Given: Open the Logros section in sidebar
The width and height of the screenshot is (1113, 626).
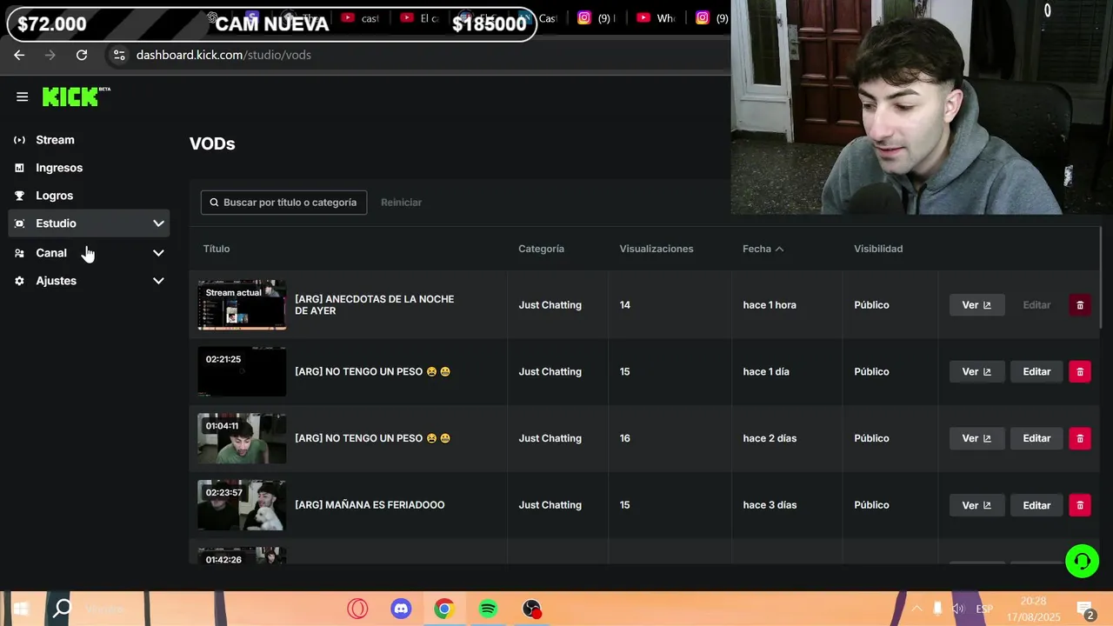Looking at the screenshot, I should (54, 196).
